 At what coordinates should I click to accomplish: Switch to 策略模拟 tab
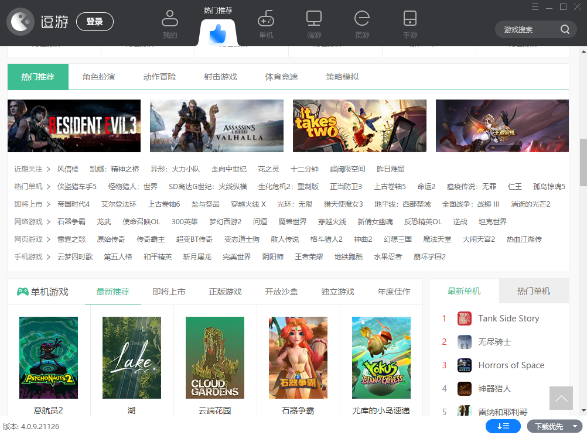pyautogui.click(x=342, y=77)
